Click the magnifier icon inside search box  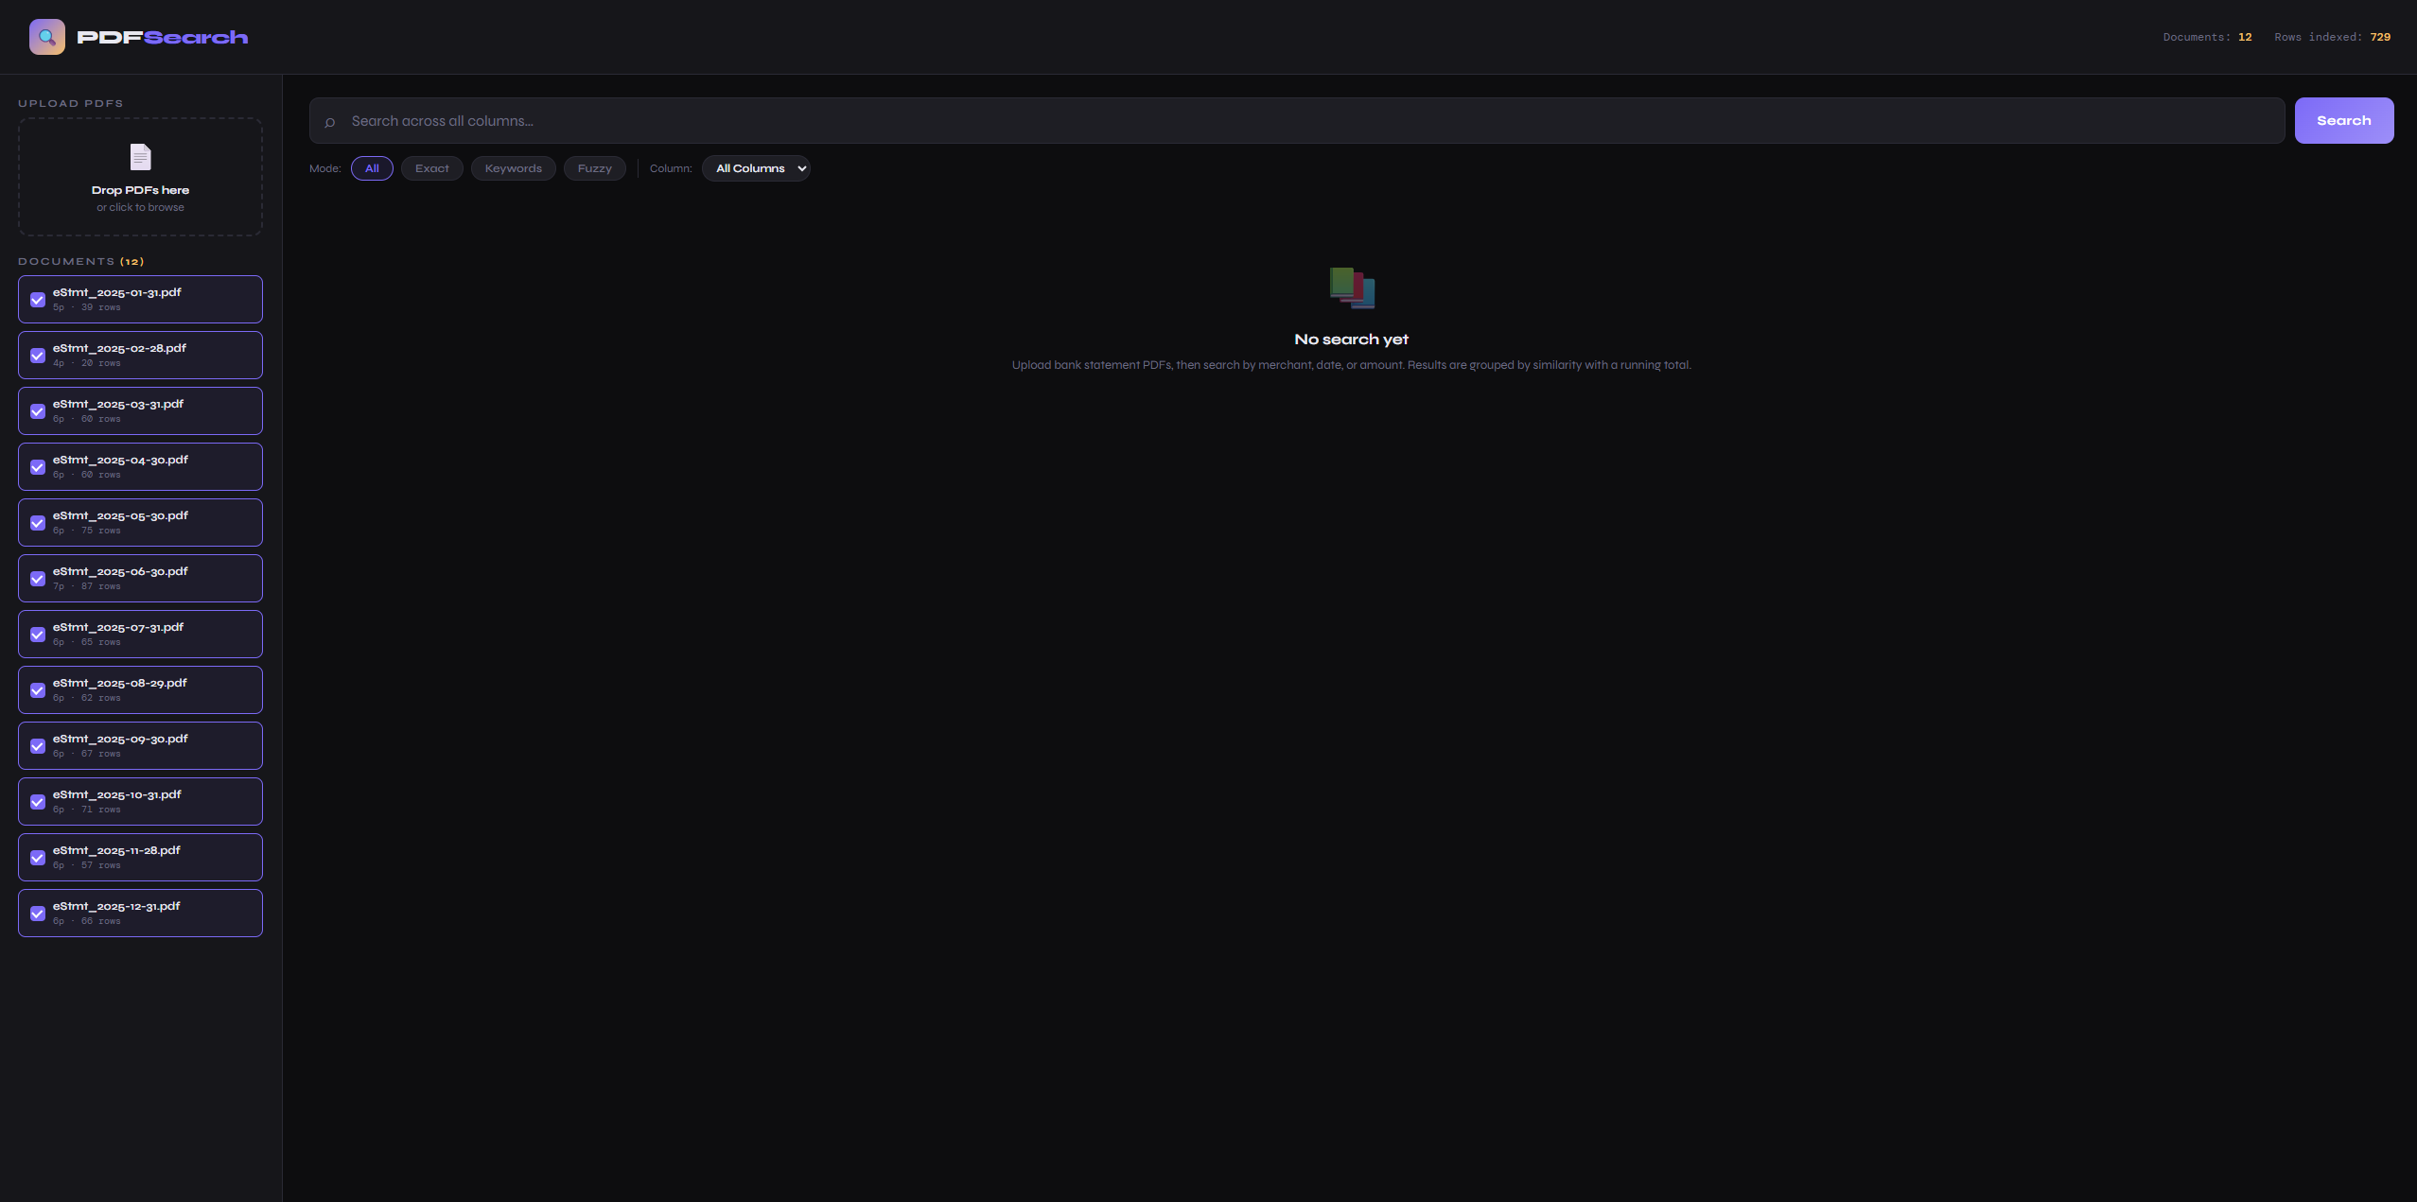point(330,122)
